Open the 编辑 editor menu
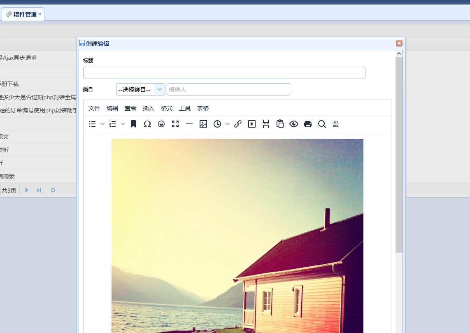Screen dimensions: 470x333 click(x=112, y=109)
